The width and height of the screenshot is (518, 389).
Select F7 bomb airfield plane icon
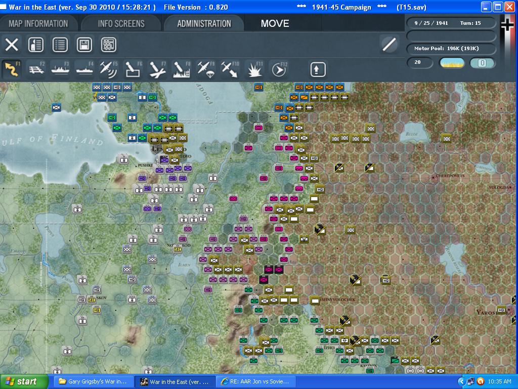(x=157, y=69)
